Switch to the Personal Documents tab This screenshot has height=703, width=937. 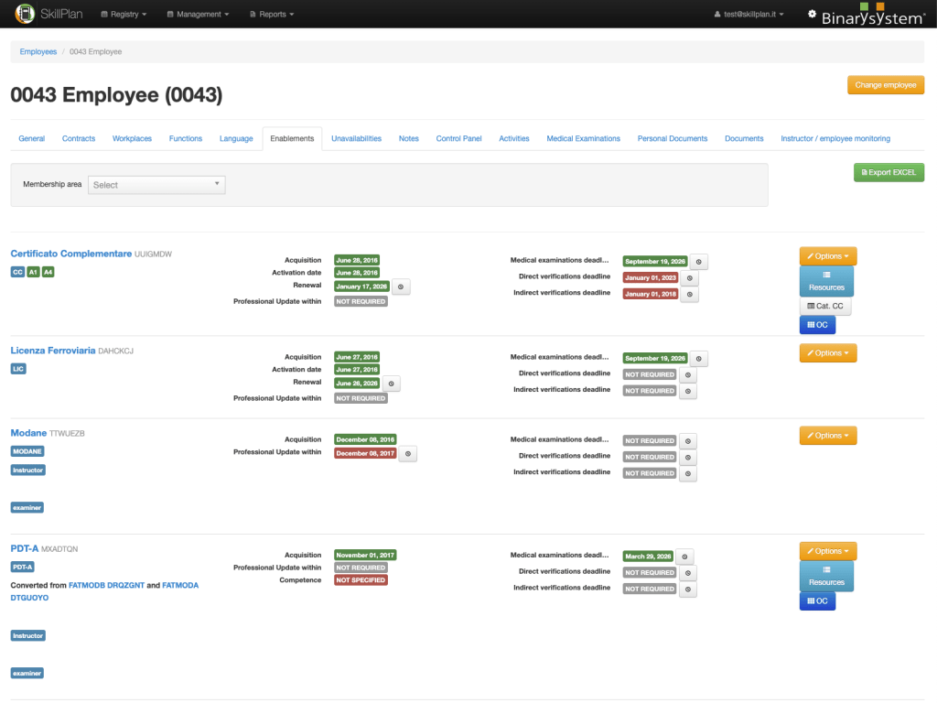(673, 139)
